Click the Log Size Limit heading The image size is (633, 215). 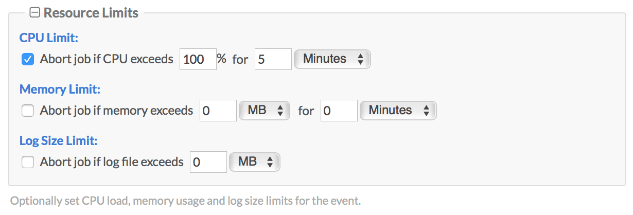[x=59, y=140]
